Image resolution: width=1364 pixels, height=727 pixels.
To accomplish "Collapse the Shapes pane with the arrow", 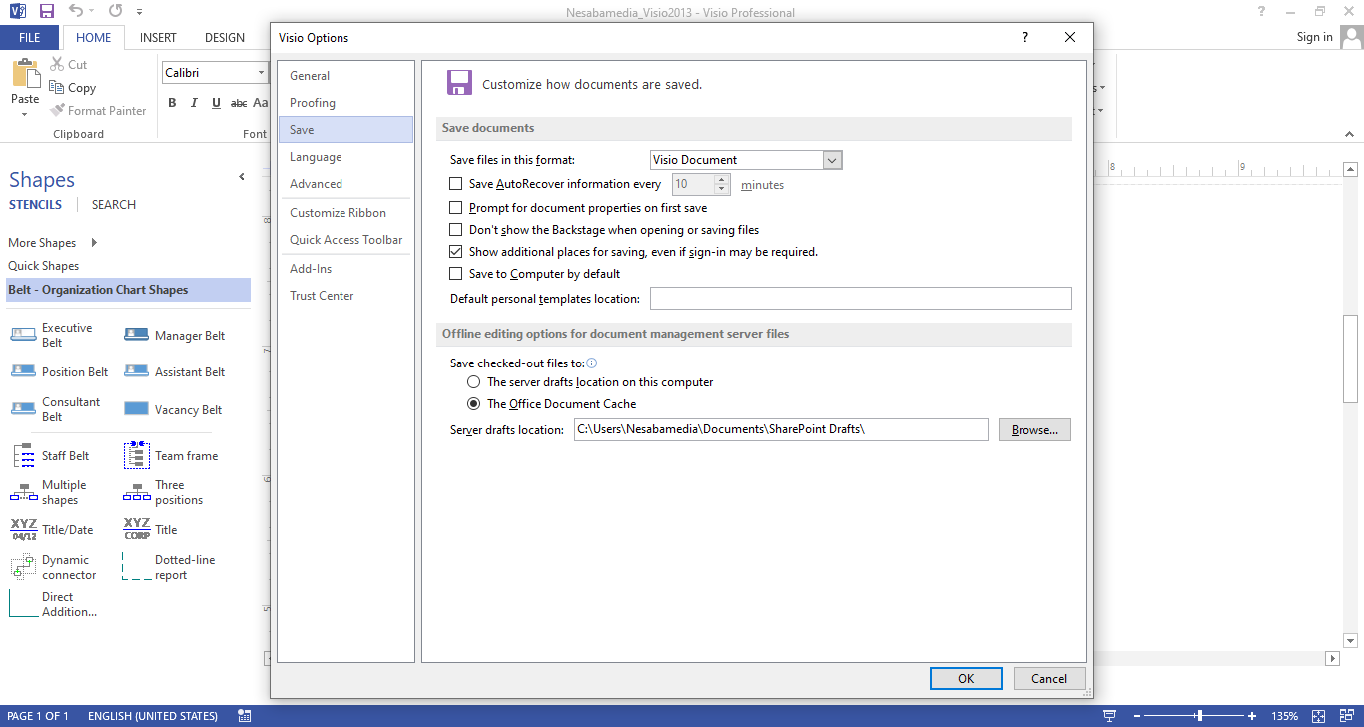I will 242,177.
